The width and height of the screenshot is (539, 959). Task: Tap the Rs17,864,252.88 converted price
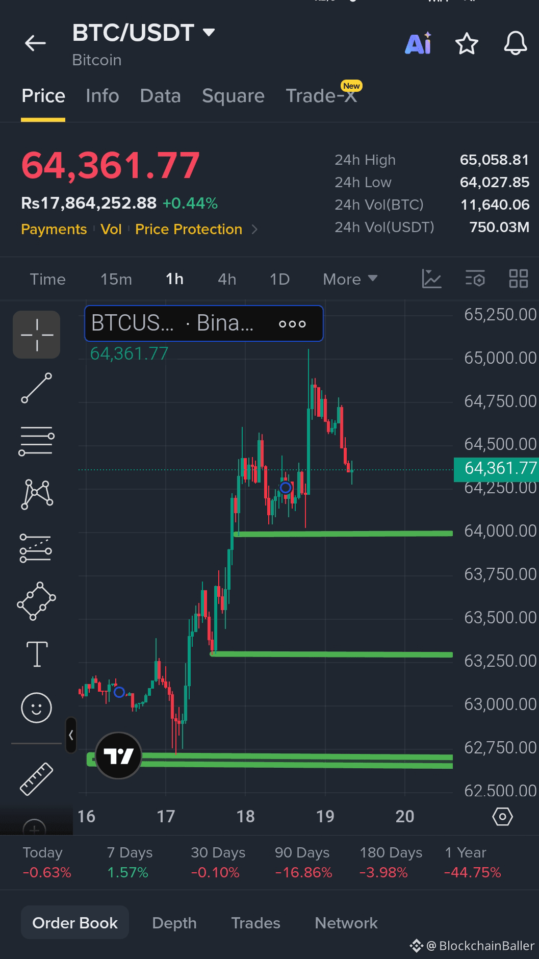tap(89, 203)
